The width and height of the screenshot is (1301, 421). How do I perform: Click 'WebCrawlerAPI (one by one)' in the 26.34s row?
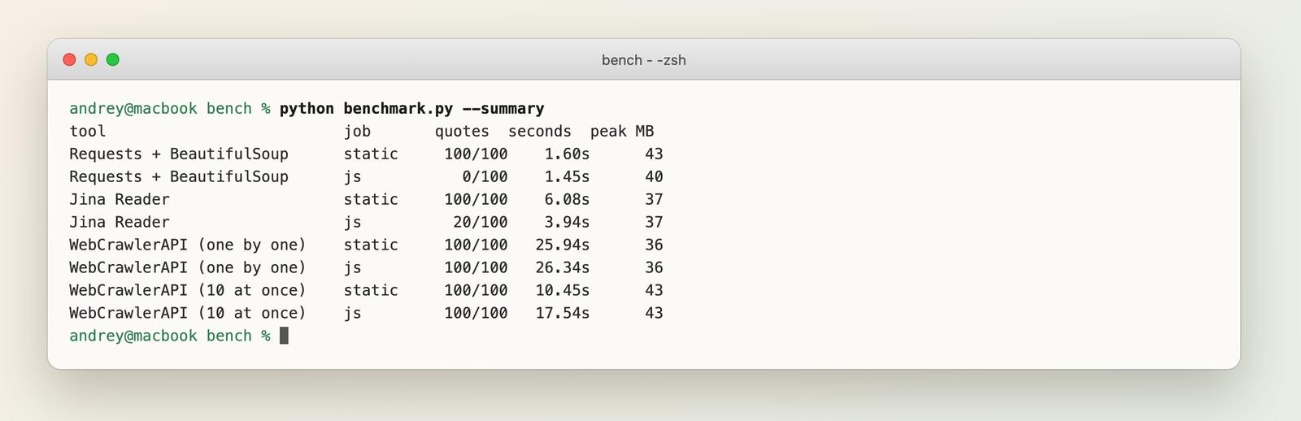point(188,268)
